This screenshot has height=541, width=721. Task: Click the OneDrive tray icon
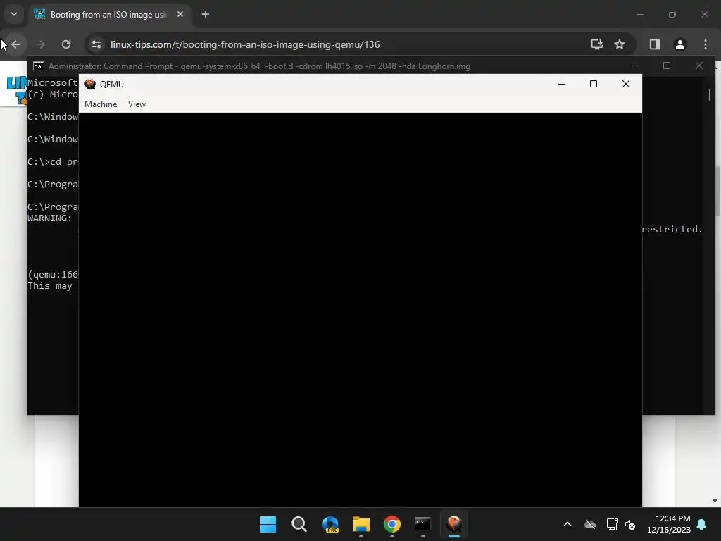(x=590, y=524)
